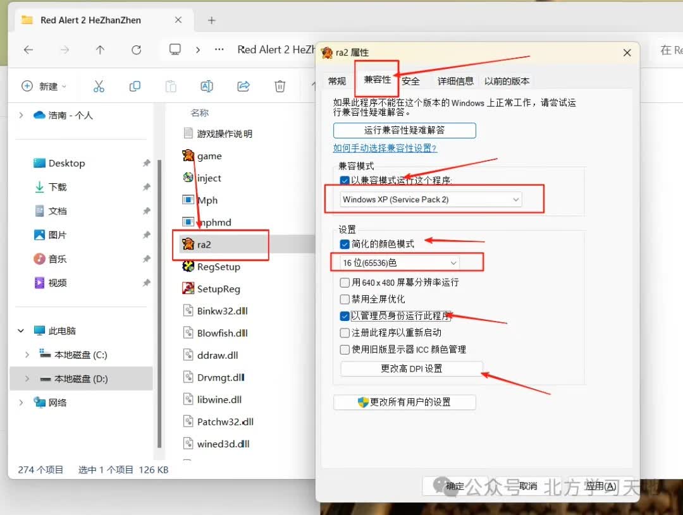This screenshot has width=683, height=515.
Task: Toggle 以兼容模式运行这个程序 checkbox
Action: [x=345, y=180]
